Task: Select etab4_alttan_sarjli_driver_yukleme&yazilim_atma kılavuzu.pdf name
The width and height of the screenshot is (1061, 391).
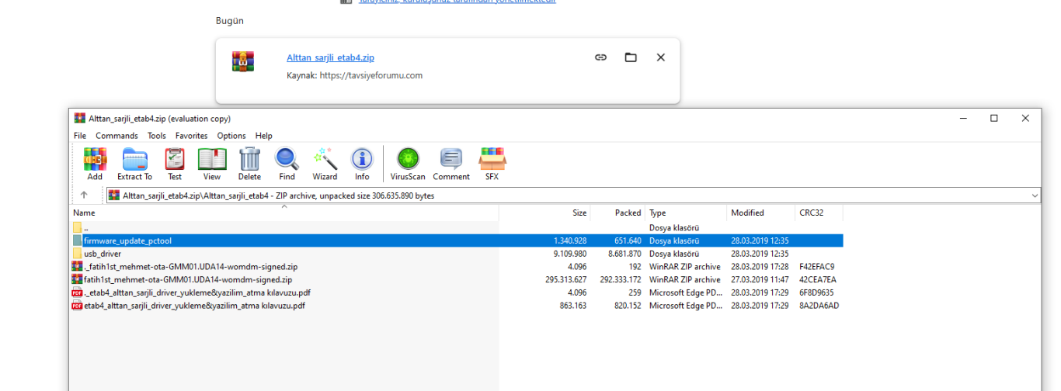Action: pyautogui.click(x=194, y=306)
